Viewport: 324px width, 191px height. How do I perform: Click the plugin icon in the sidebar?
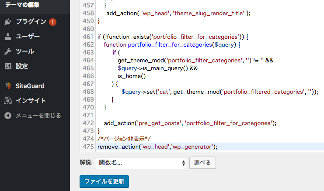click(x=8, y=22)
